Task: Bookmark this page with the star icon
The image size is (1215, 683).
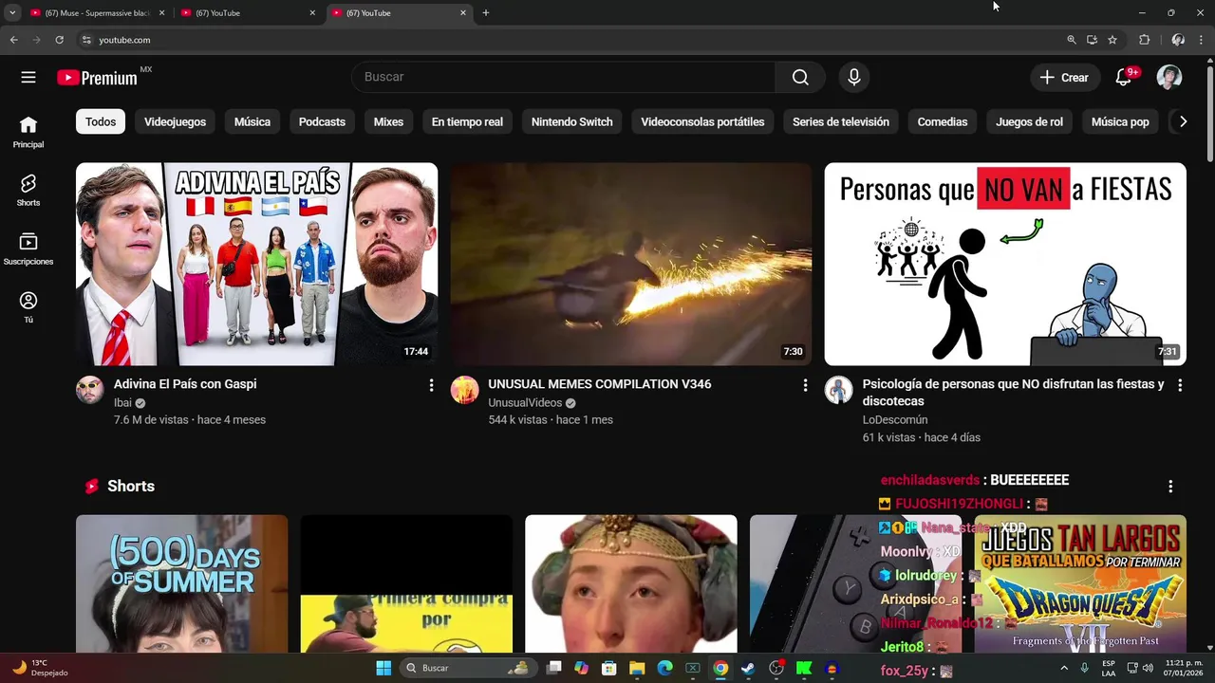Action: pos(1112,40)
